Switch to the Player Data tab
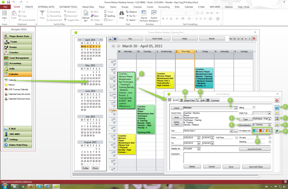This screenshot has width=288, height=189. click(188, 100)
